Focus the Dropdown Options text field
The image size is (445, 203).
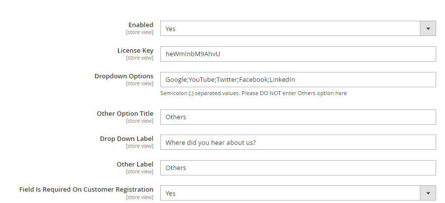tap(298, 79)
